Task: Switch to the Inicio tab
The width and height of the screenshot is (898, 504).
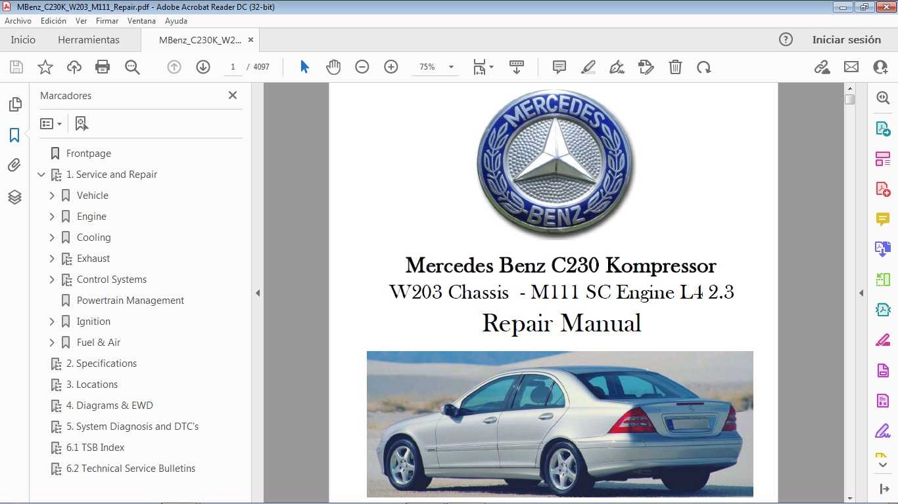Action: pyautogui.click(x=23, y=39)
